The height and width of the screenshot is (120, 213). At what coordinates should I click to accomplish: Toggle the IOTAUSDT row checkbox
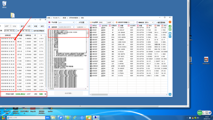click(x=91, y=37)
